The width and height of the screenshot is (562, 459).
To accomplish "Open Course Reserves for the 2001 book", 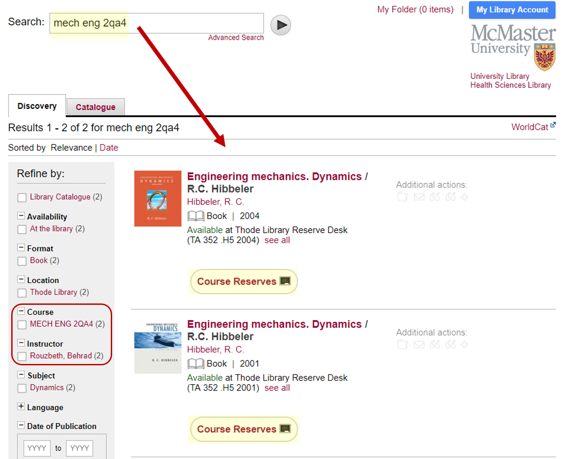I will [244, 429].
